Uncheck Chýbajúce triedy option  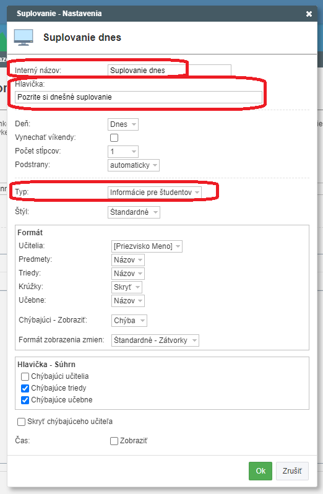coord(25,388)
